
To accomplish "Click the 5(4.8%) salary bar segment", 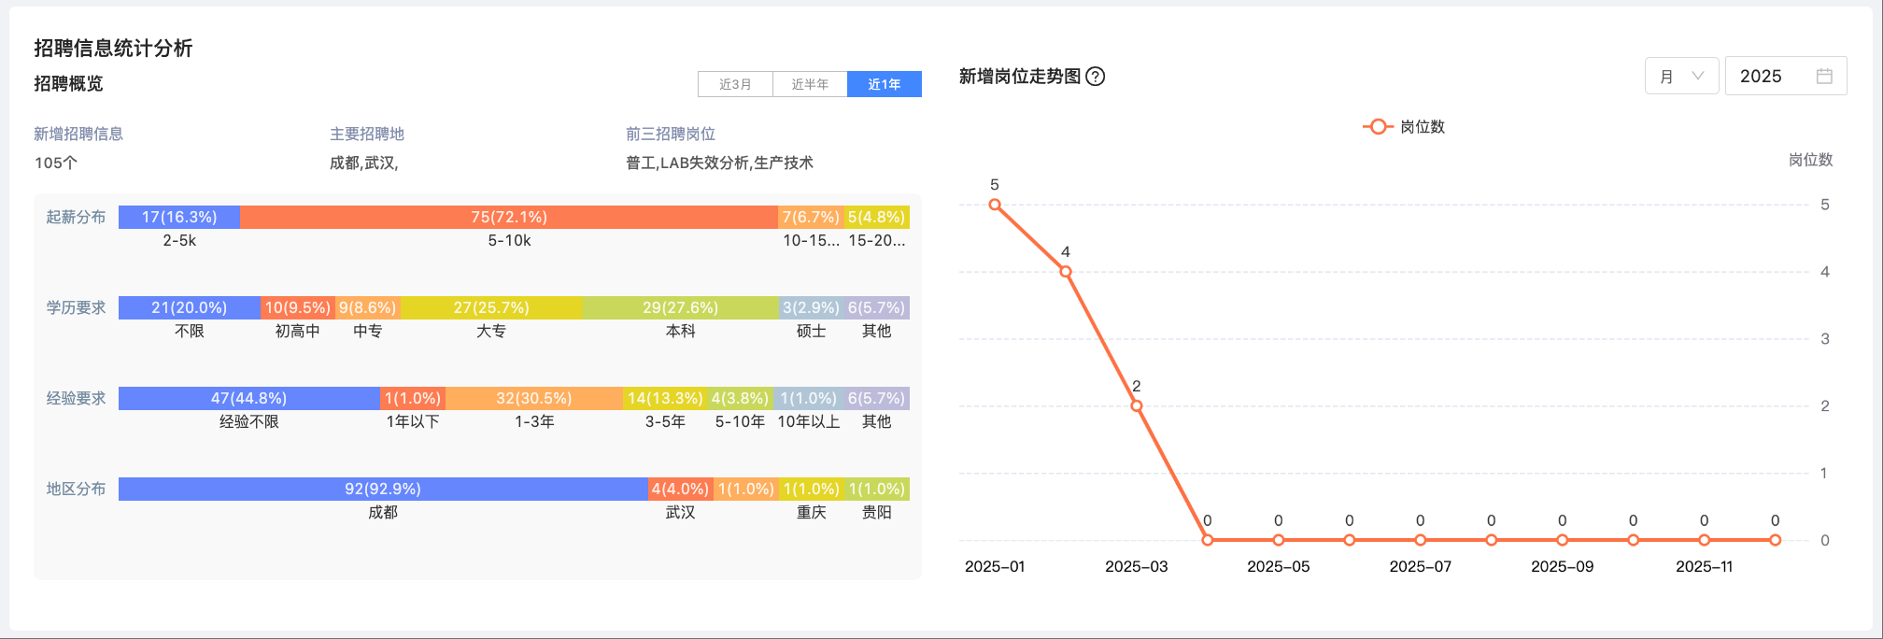I will click(x=876, y=217).
